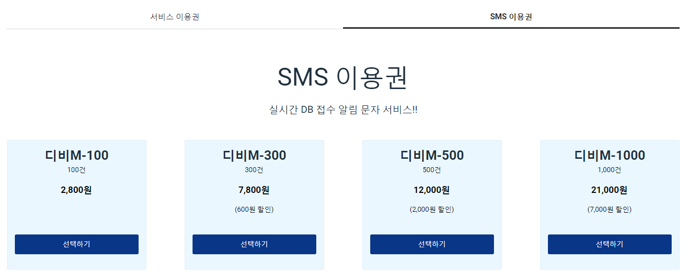Viewport: 687px width, 277px height.
Task: Select the 디비M-1000 plan heading
Action: click(610, 155)
